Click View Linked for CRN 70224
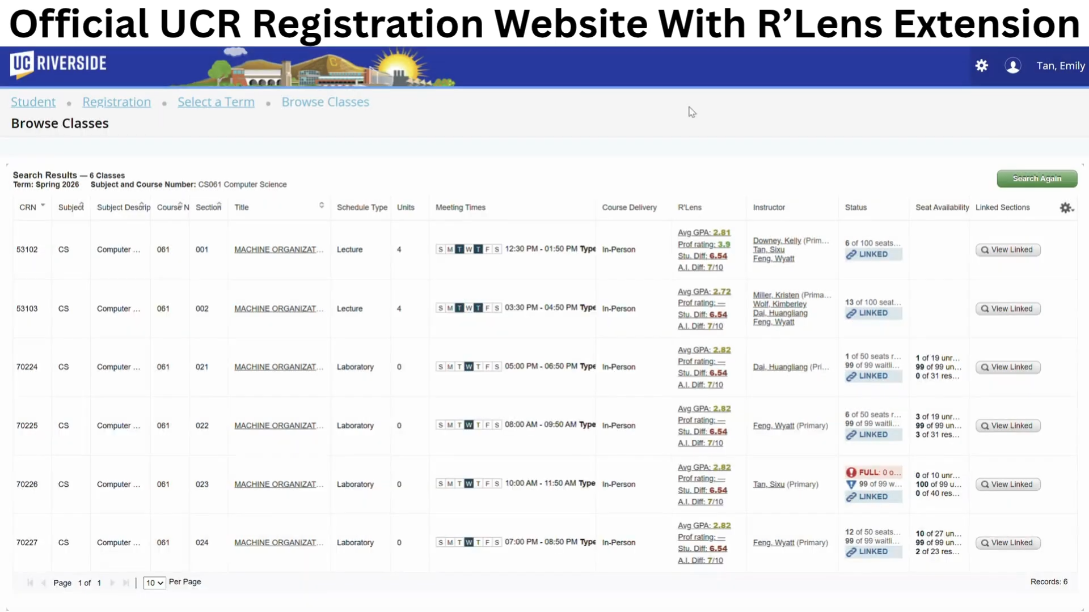Screen dimensions: 1089x612 (x=1008, y=367)
